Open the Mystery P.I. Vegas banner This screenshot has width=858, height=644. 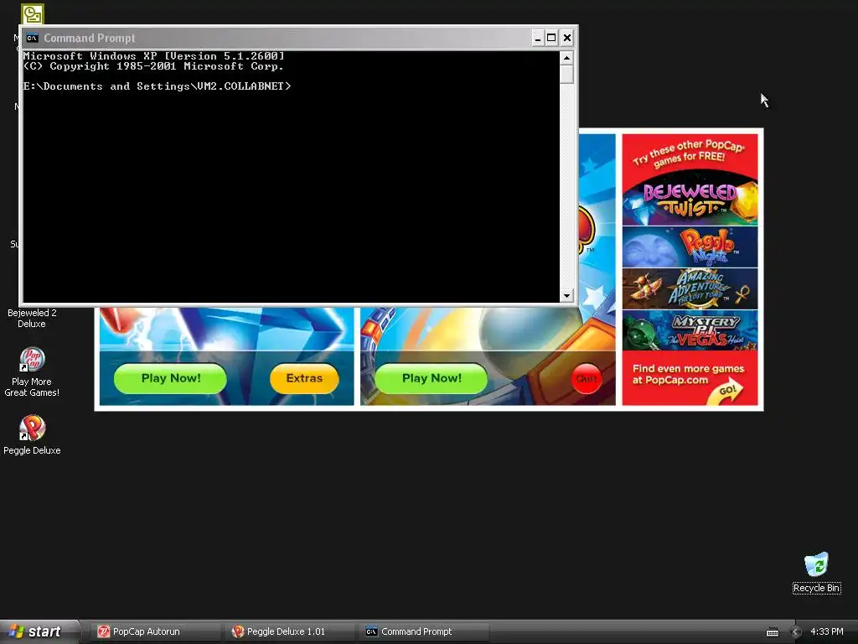click(690, 330)
